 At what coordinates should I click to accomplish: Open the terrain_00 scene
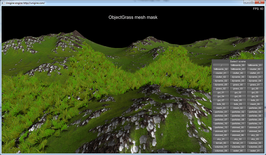pyautogui.click(x=220, y=143)
